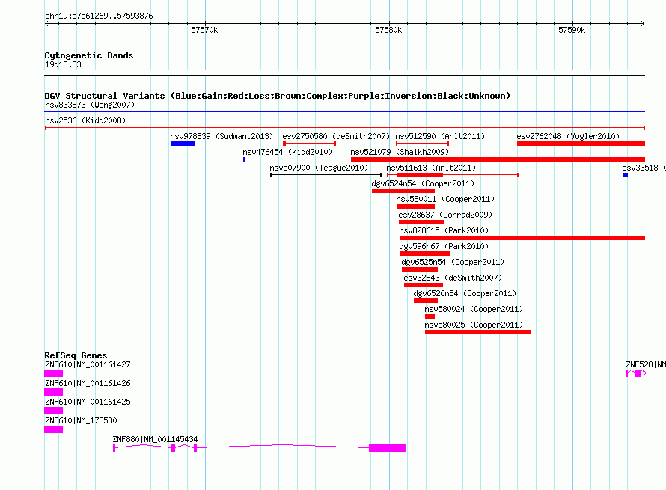Screen dimensions: 666x490
Task: Click esv32843 (deSmith2007) label
Action: tap(453, 278)
